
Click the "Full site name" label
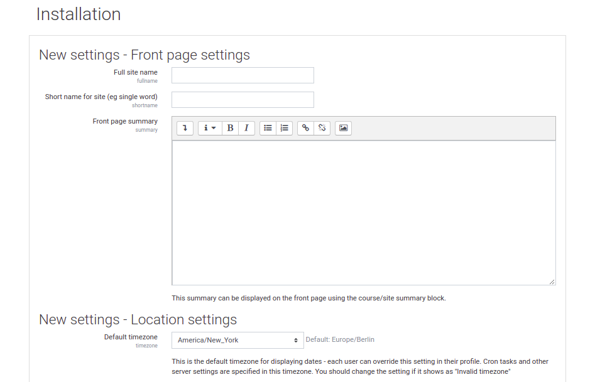click(x=135, y=73)
